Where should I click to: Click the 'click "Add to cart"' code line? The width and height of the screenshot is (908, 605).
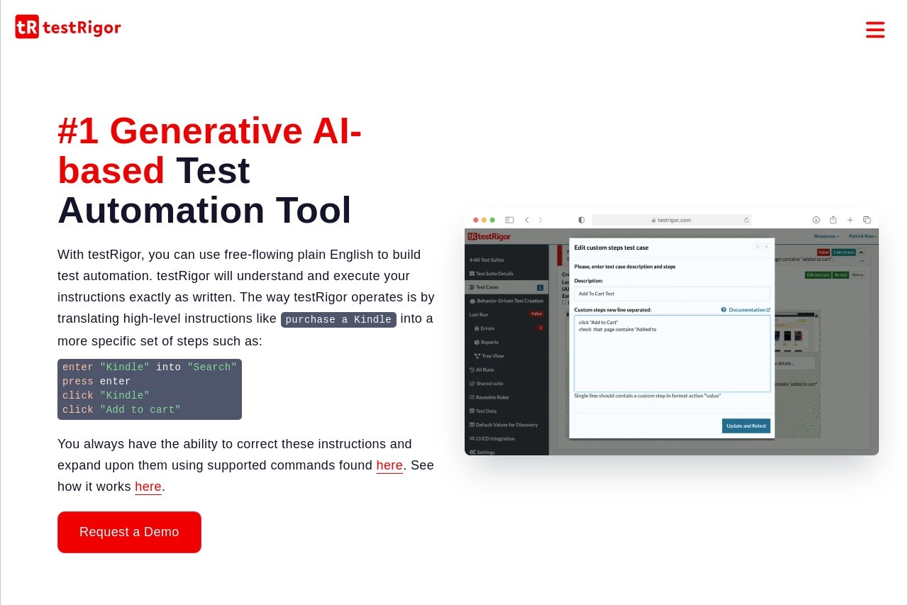[121, 410]
